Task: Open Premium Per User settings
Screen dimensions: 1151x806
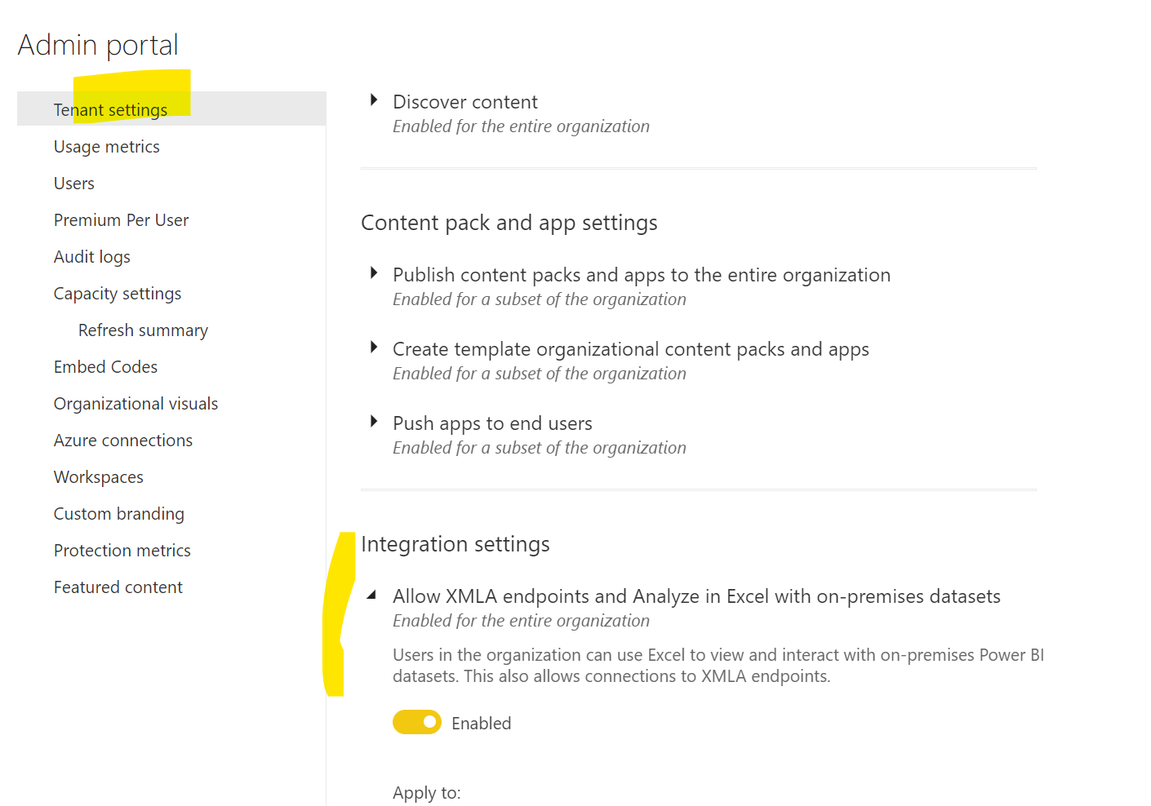Action: tap(121, 219)
